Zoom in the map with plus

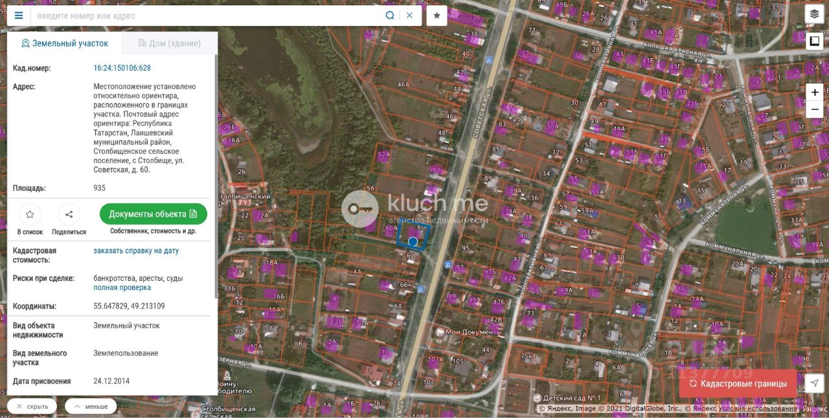pos(815,93)
